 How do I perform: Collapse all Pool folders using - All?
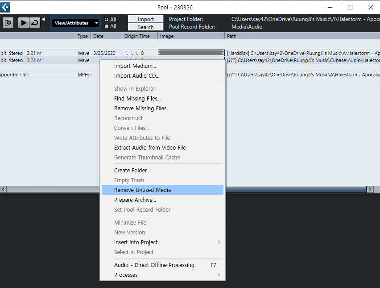111,26
